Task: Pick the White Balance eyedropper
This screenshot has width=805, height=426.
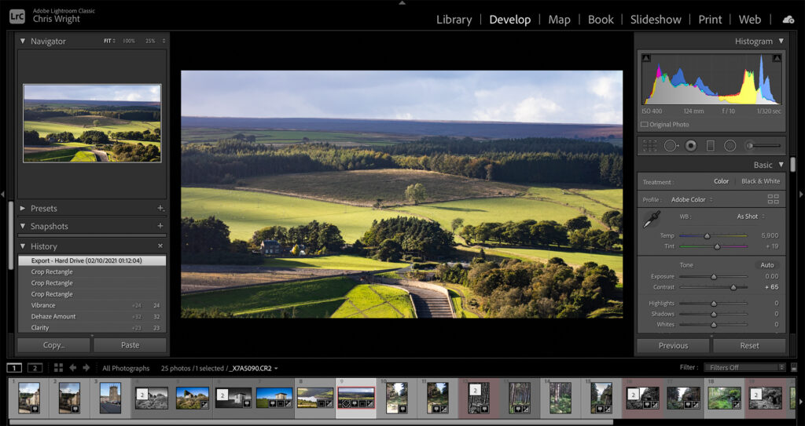Action: pyautogui.click(x=652, y=220)
